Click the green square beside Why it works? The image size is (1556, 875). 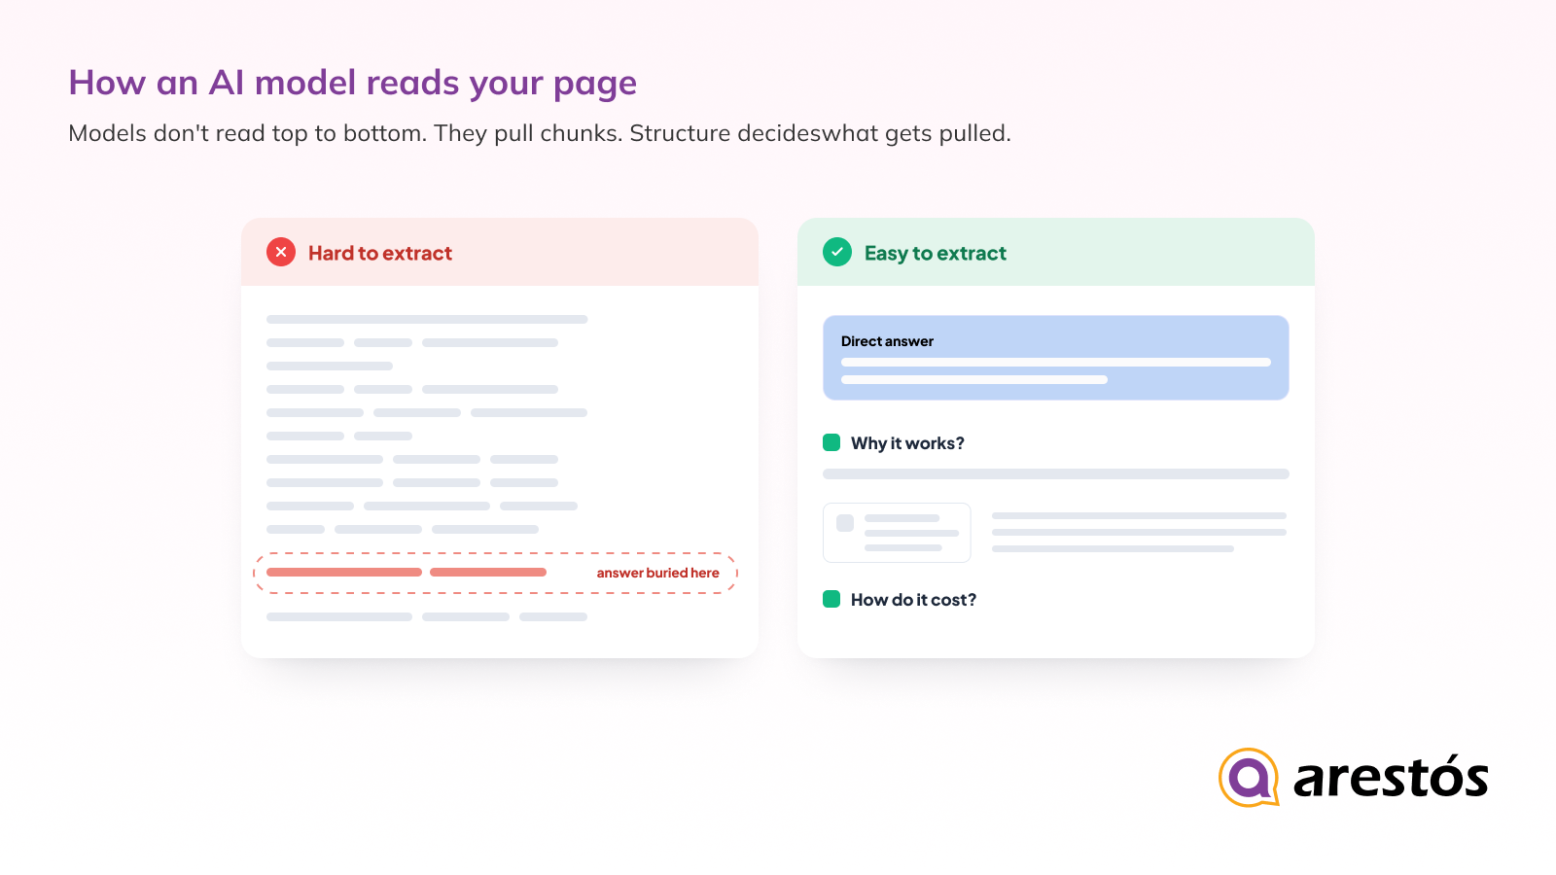pos(831,442)
